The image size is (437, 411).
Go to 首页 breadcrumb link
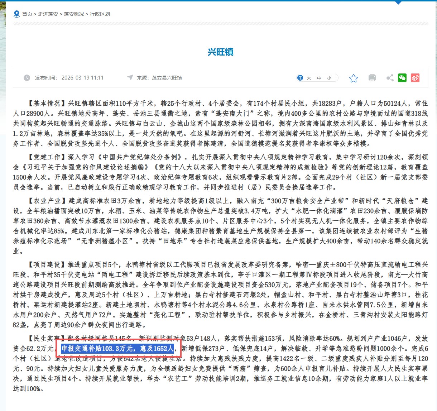coord(27,14)
